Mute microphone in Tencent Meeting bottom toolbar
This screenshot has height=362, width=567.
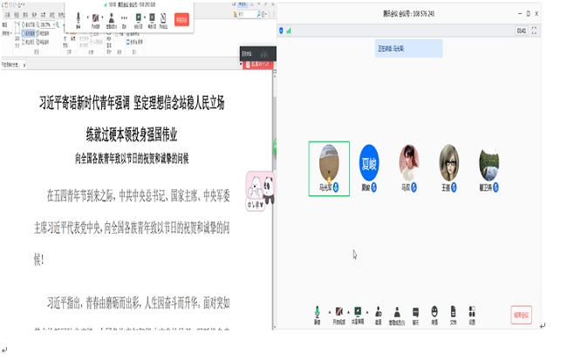[x=317, y=313]
